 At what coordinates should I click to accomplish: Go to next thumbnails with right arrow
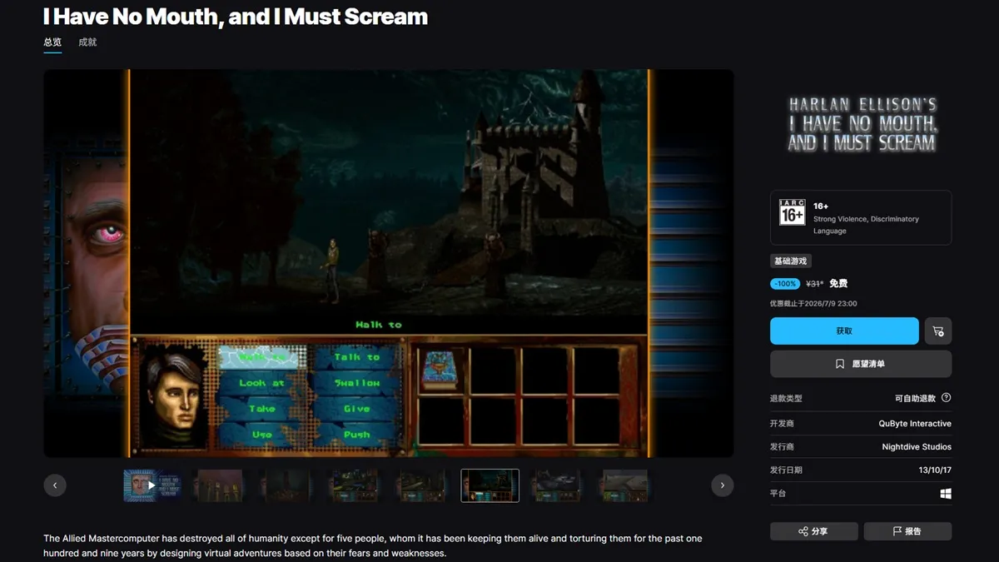(x=723, y=485)
